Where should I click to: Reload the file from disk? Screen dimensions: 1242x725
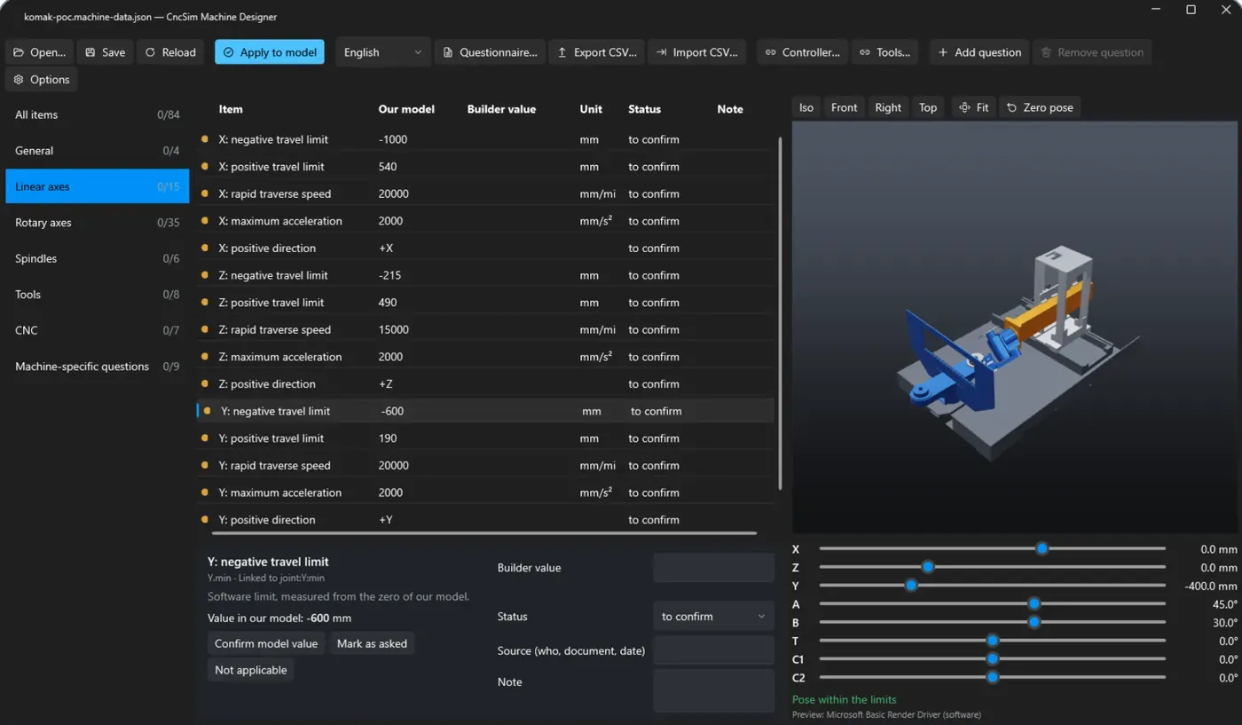(x=170, y=52)
